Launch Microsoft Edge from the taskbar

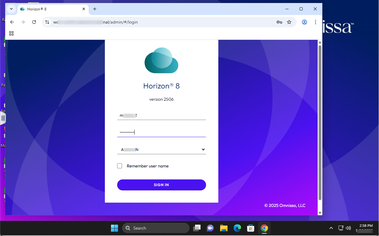pyautogui.click(x=237, y=228)
